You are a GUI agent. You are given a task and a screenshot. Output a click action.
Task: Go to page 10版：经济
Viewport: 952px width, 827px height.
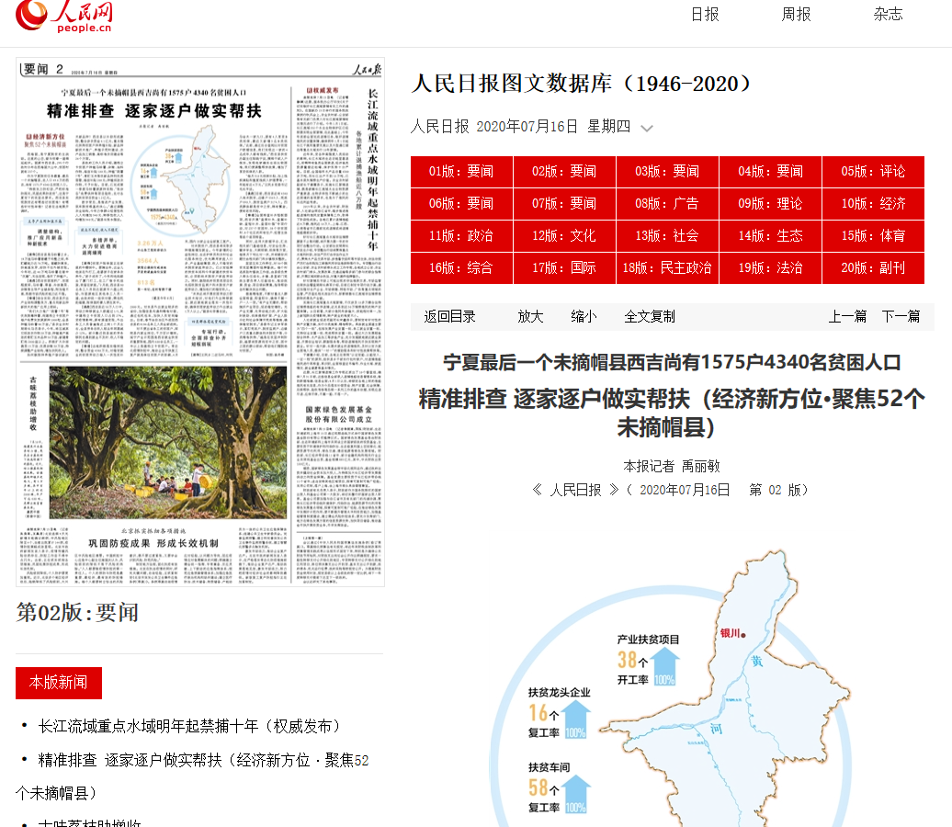coord(873,204)
